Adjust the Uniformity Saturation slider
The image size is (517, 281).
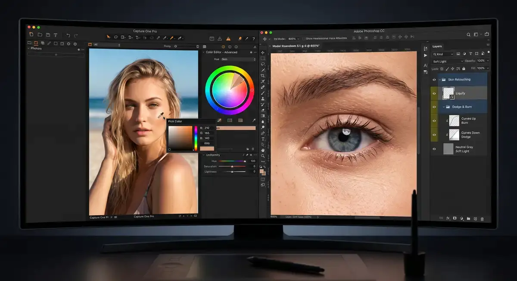point(232,166)
